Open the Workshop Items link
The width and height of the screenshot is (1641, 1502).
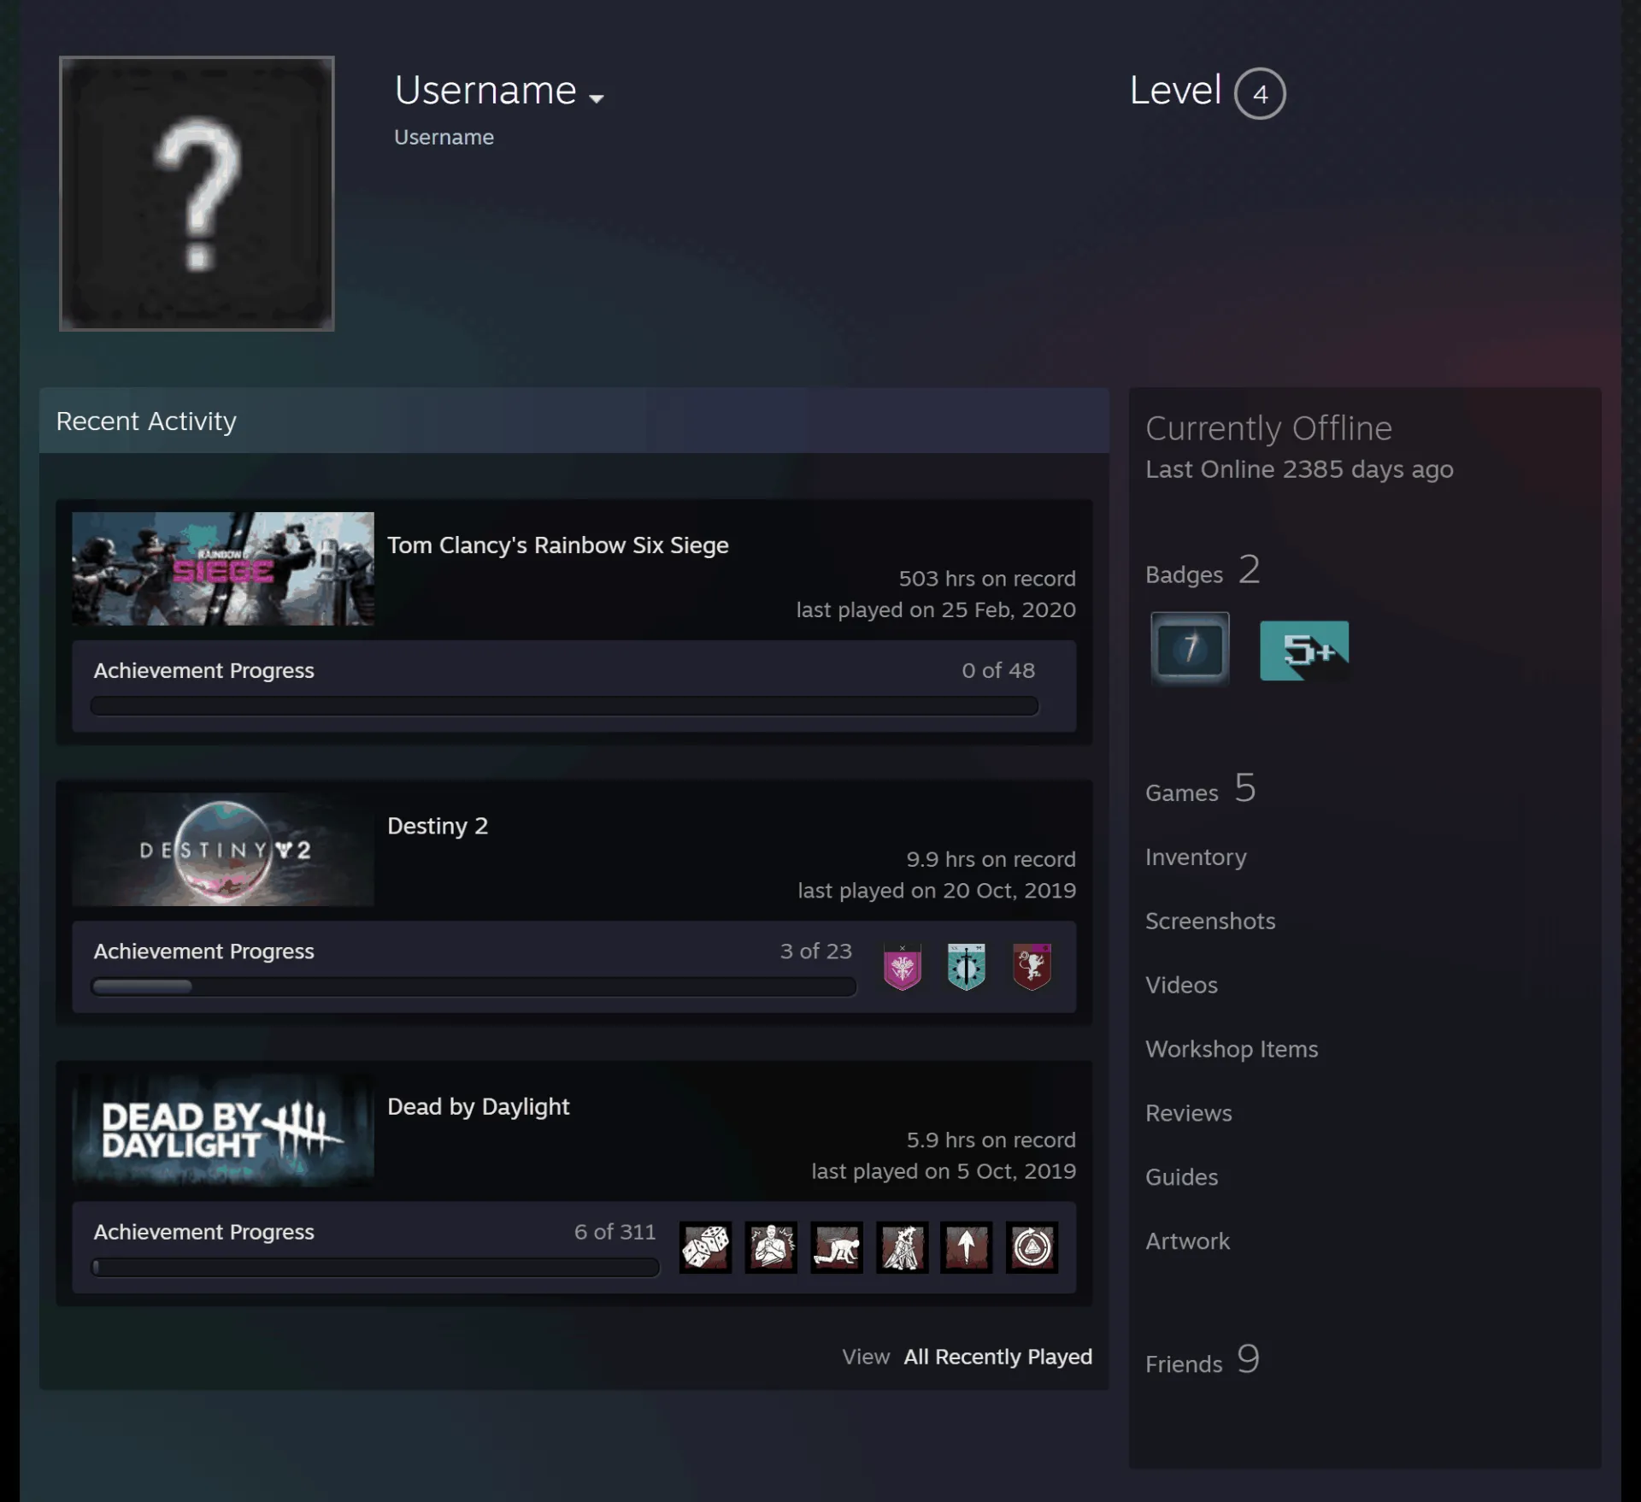point(1232,1049)
